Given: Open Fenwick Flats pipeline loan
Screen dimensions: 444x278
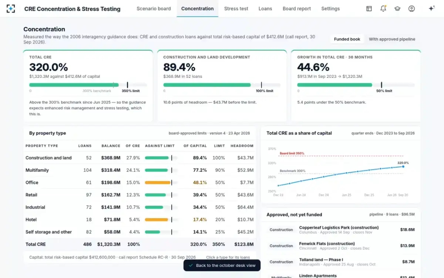Looking at the screenshot, I should pos(340,246).
